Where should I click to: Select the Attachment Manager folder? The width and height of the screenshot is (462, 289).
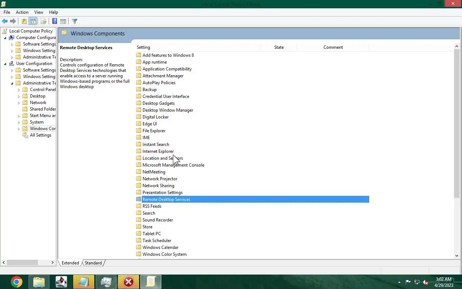163,76
